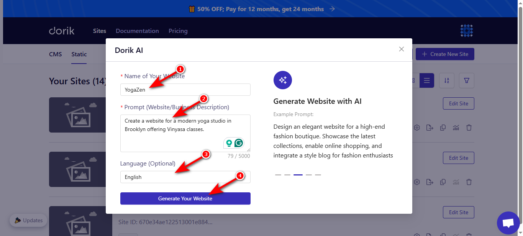
Task: Click the Name of Your Website field
Action: tap(185, 89)
